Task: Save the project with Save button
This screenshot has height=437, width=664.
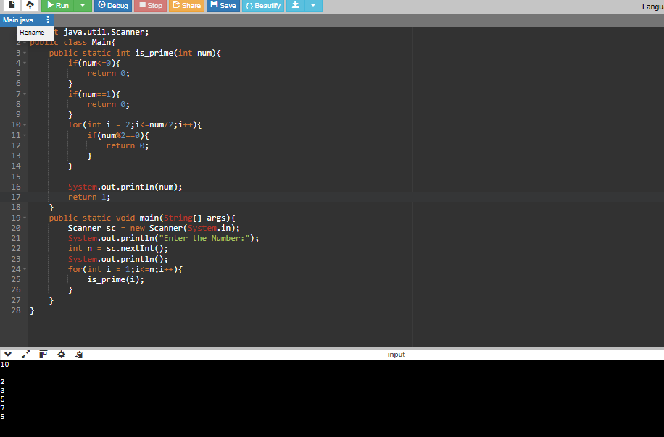Action: 223,5
